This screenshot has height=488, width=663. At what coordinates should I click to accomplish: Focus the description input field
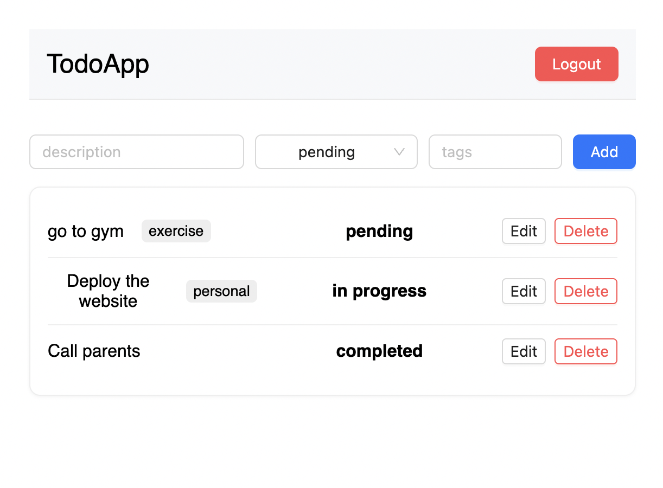point(136,152)
